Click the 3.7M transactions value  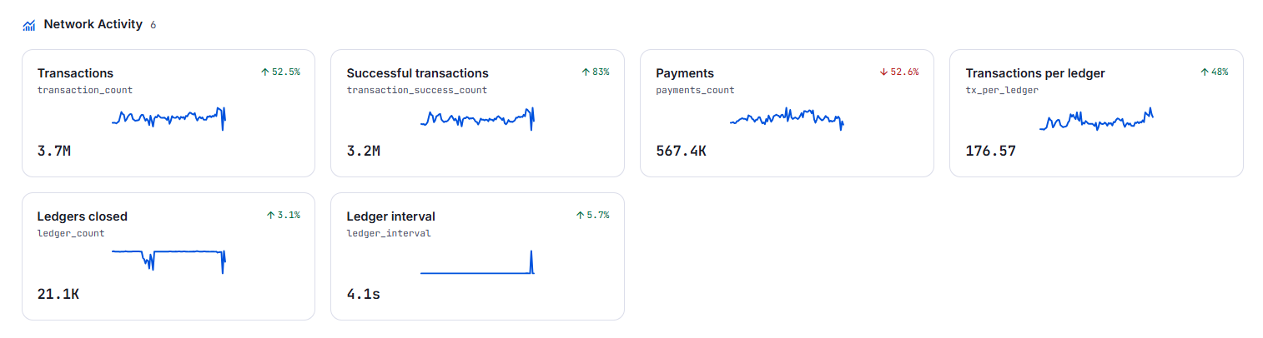pyautogui.click(x=54, y=152)
